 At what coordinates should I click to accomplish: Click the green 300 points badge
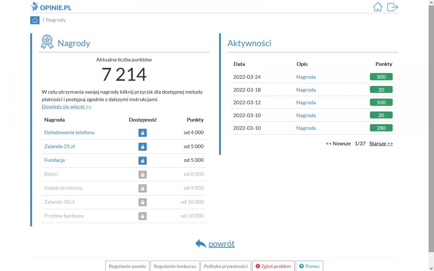[381, 77]
